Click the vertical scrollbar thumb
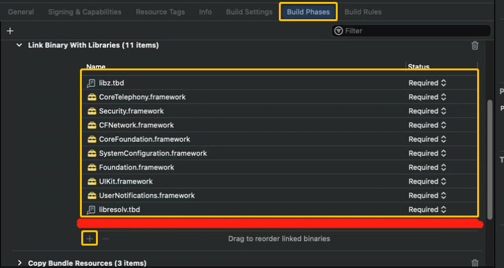The height and width of the screenshot is (268, 504). pyautogui.click(x=489, y=159)
